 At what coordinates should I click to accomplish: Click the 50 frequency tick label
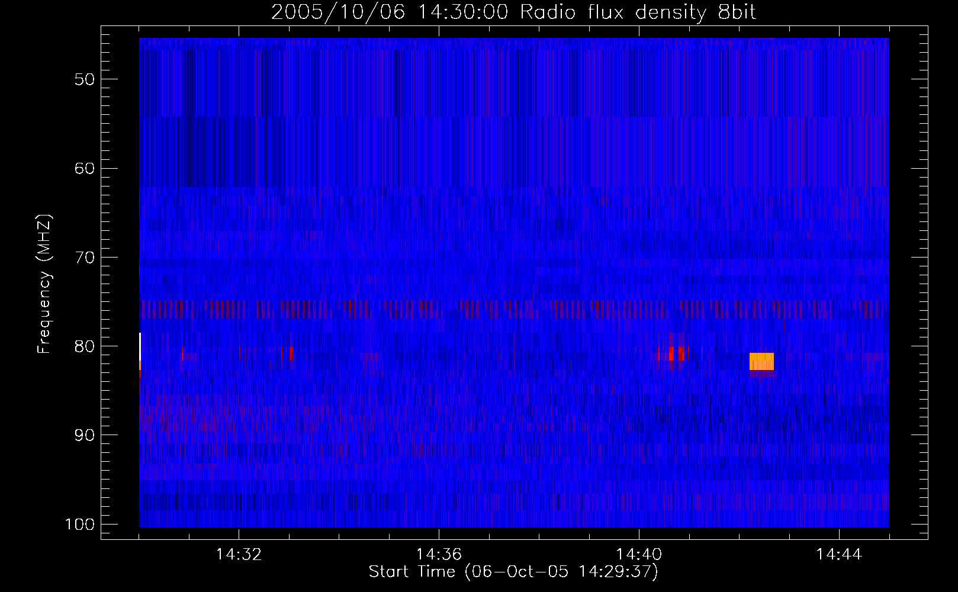[x=84, y=79]
